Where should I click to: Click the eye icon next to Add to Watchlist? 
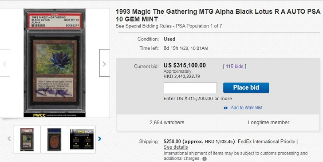[225, 108]
